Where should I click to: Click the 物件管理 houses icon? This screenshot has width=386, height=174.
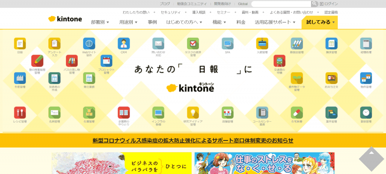(366, 78)
